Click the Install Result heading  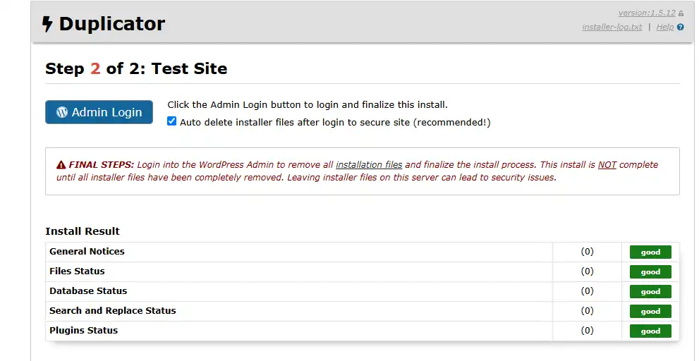[83, 231]
